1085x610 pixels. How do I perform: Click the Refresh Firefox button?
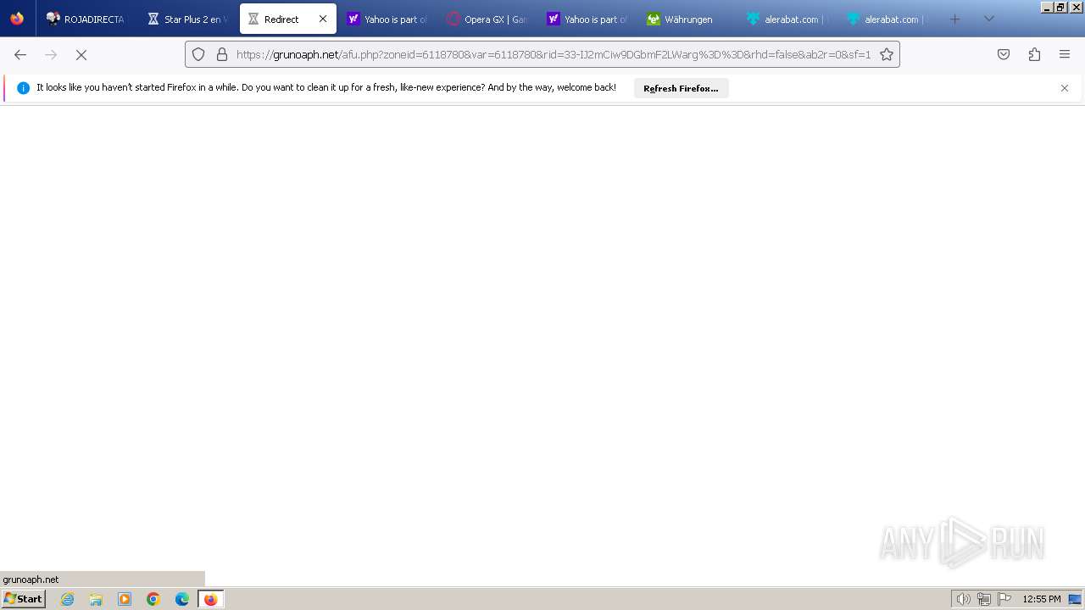pyautogui.click(x=681, y=88)
